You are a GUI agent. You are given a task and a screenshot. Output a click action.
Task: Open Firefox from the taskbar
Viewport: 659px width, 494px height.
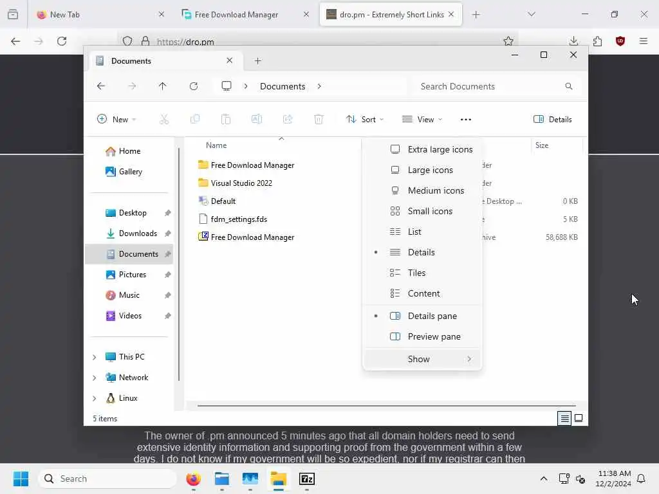point(193,479)
